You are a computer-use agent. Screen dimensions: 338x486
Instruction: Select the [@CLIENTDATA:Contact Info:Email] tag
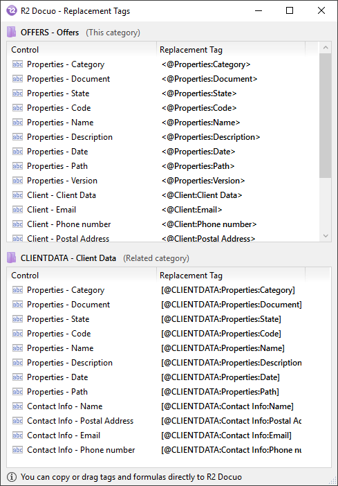coord(226,435)
